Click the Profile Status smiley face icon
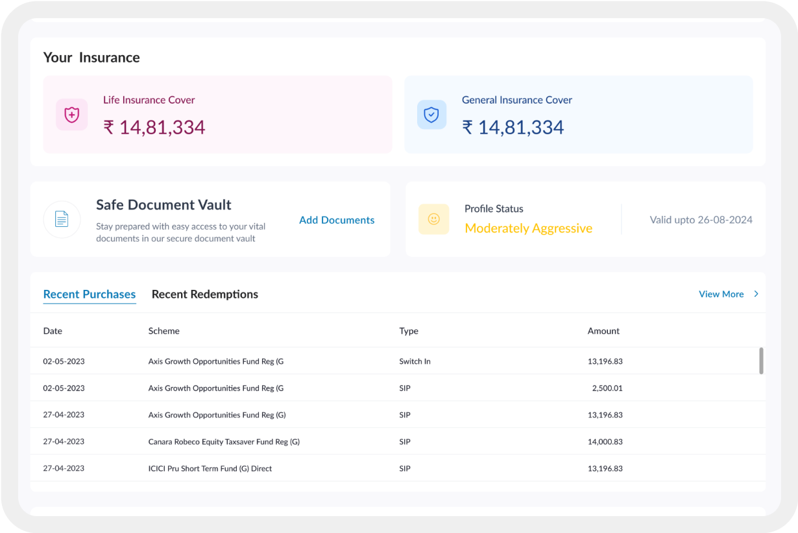798x533 pixels. click(433, 219)
